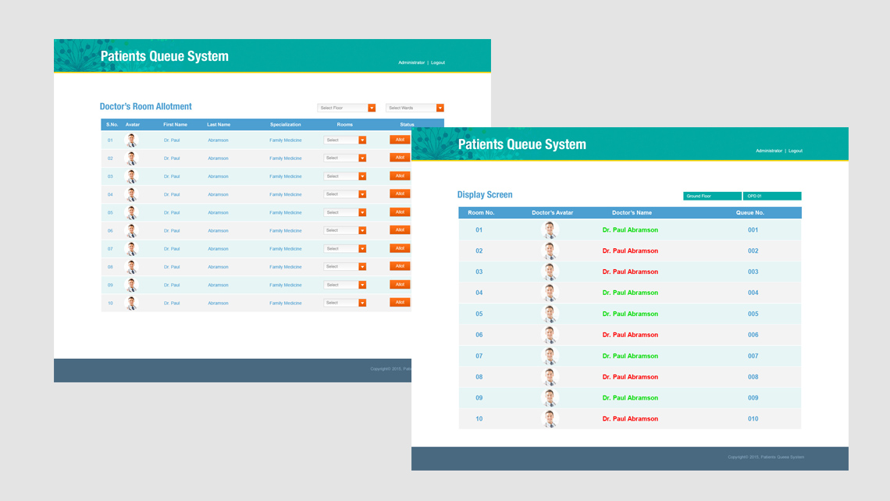Select doctor avatar for Room No. 07
This screenshot has height=501, width=890.
pyautogui.click(x=550, y=357)
